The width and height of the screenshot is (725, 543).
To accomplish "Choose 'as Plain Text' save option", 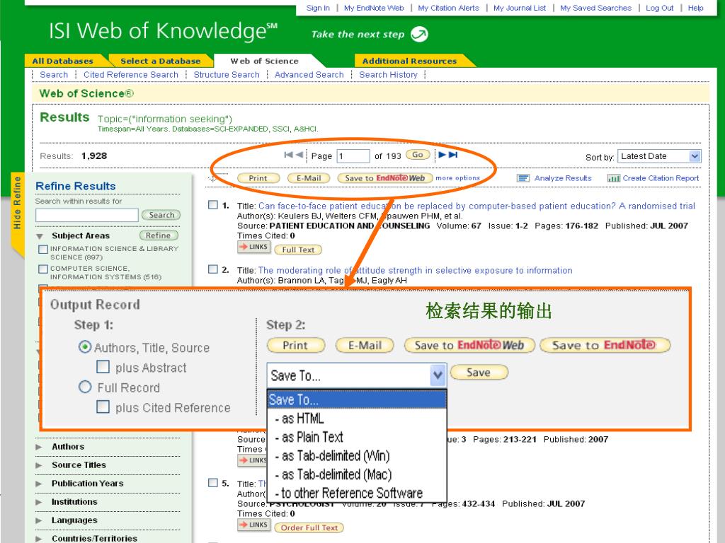I will [x=357, y=437].
